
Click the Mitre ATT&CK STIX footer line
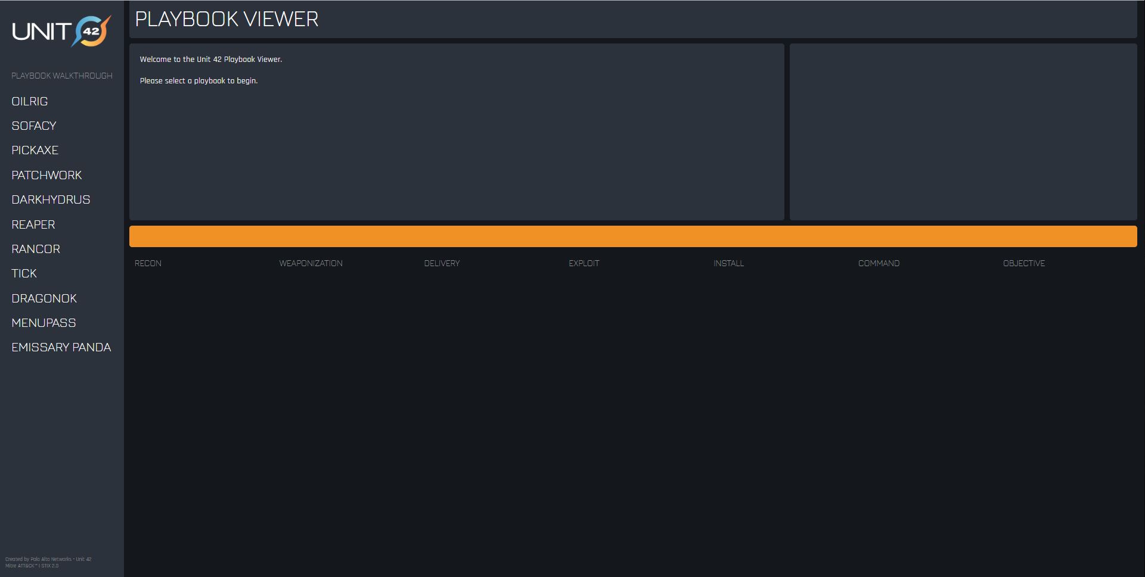tap(32, 566)
